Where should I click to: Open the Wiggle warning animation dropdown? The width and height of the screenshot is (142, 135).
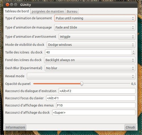click(x=97, y=36)
